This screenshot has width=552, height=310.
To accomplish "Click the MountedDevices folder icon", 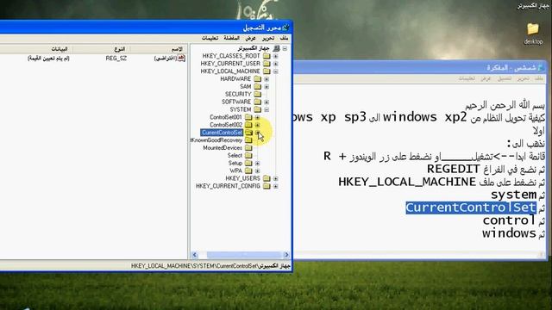I will [x=248, y=147].
